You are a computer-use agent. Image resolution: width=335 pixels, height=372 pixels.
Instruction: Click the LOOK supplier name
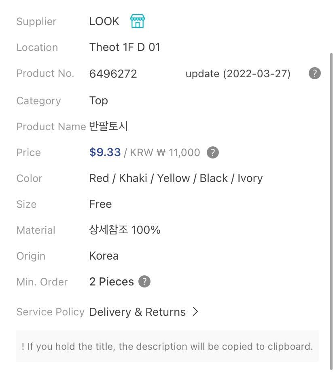104,21
